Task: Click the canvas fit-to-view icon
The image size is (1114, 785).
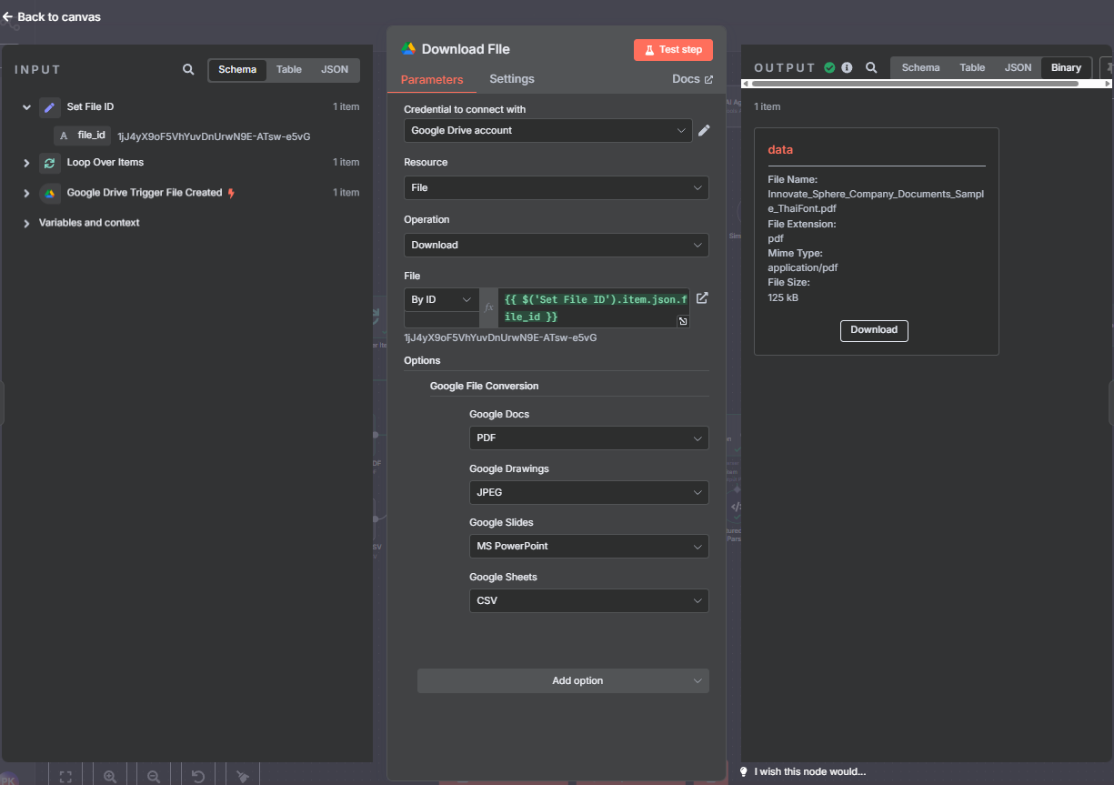Action: click(65, 777)
